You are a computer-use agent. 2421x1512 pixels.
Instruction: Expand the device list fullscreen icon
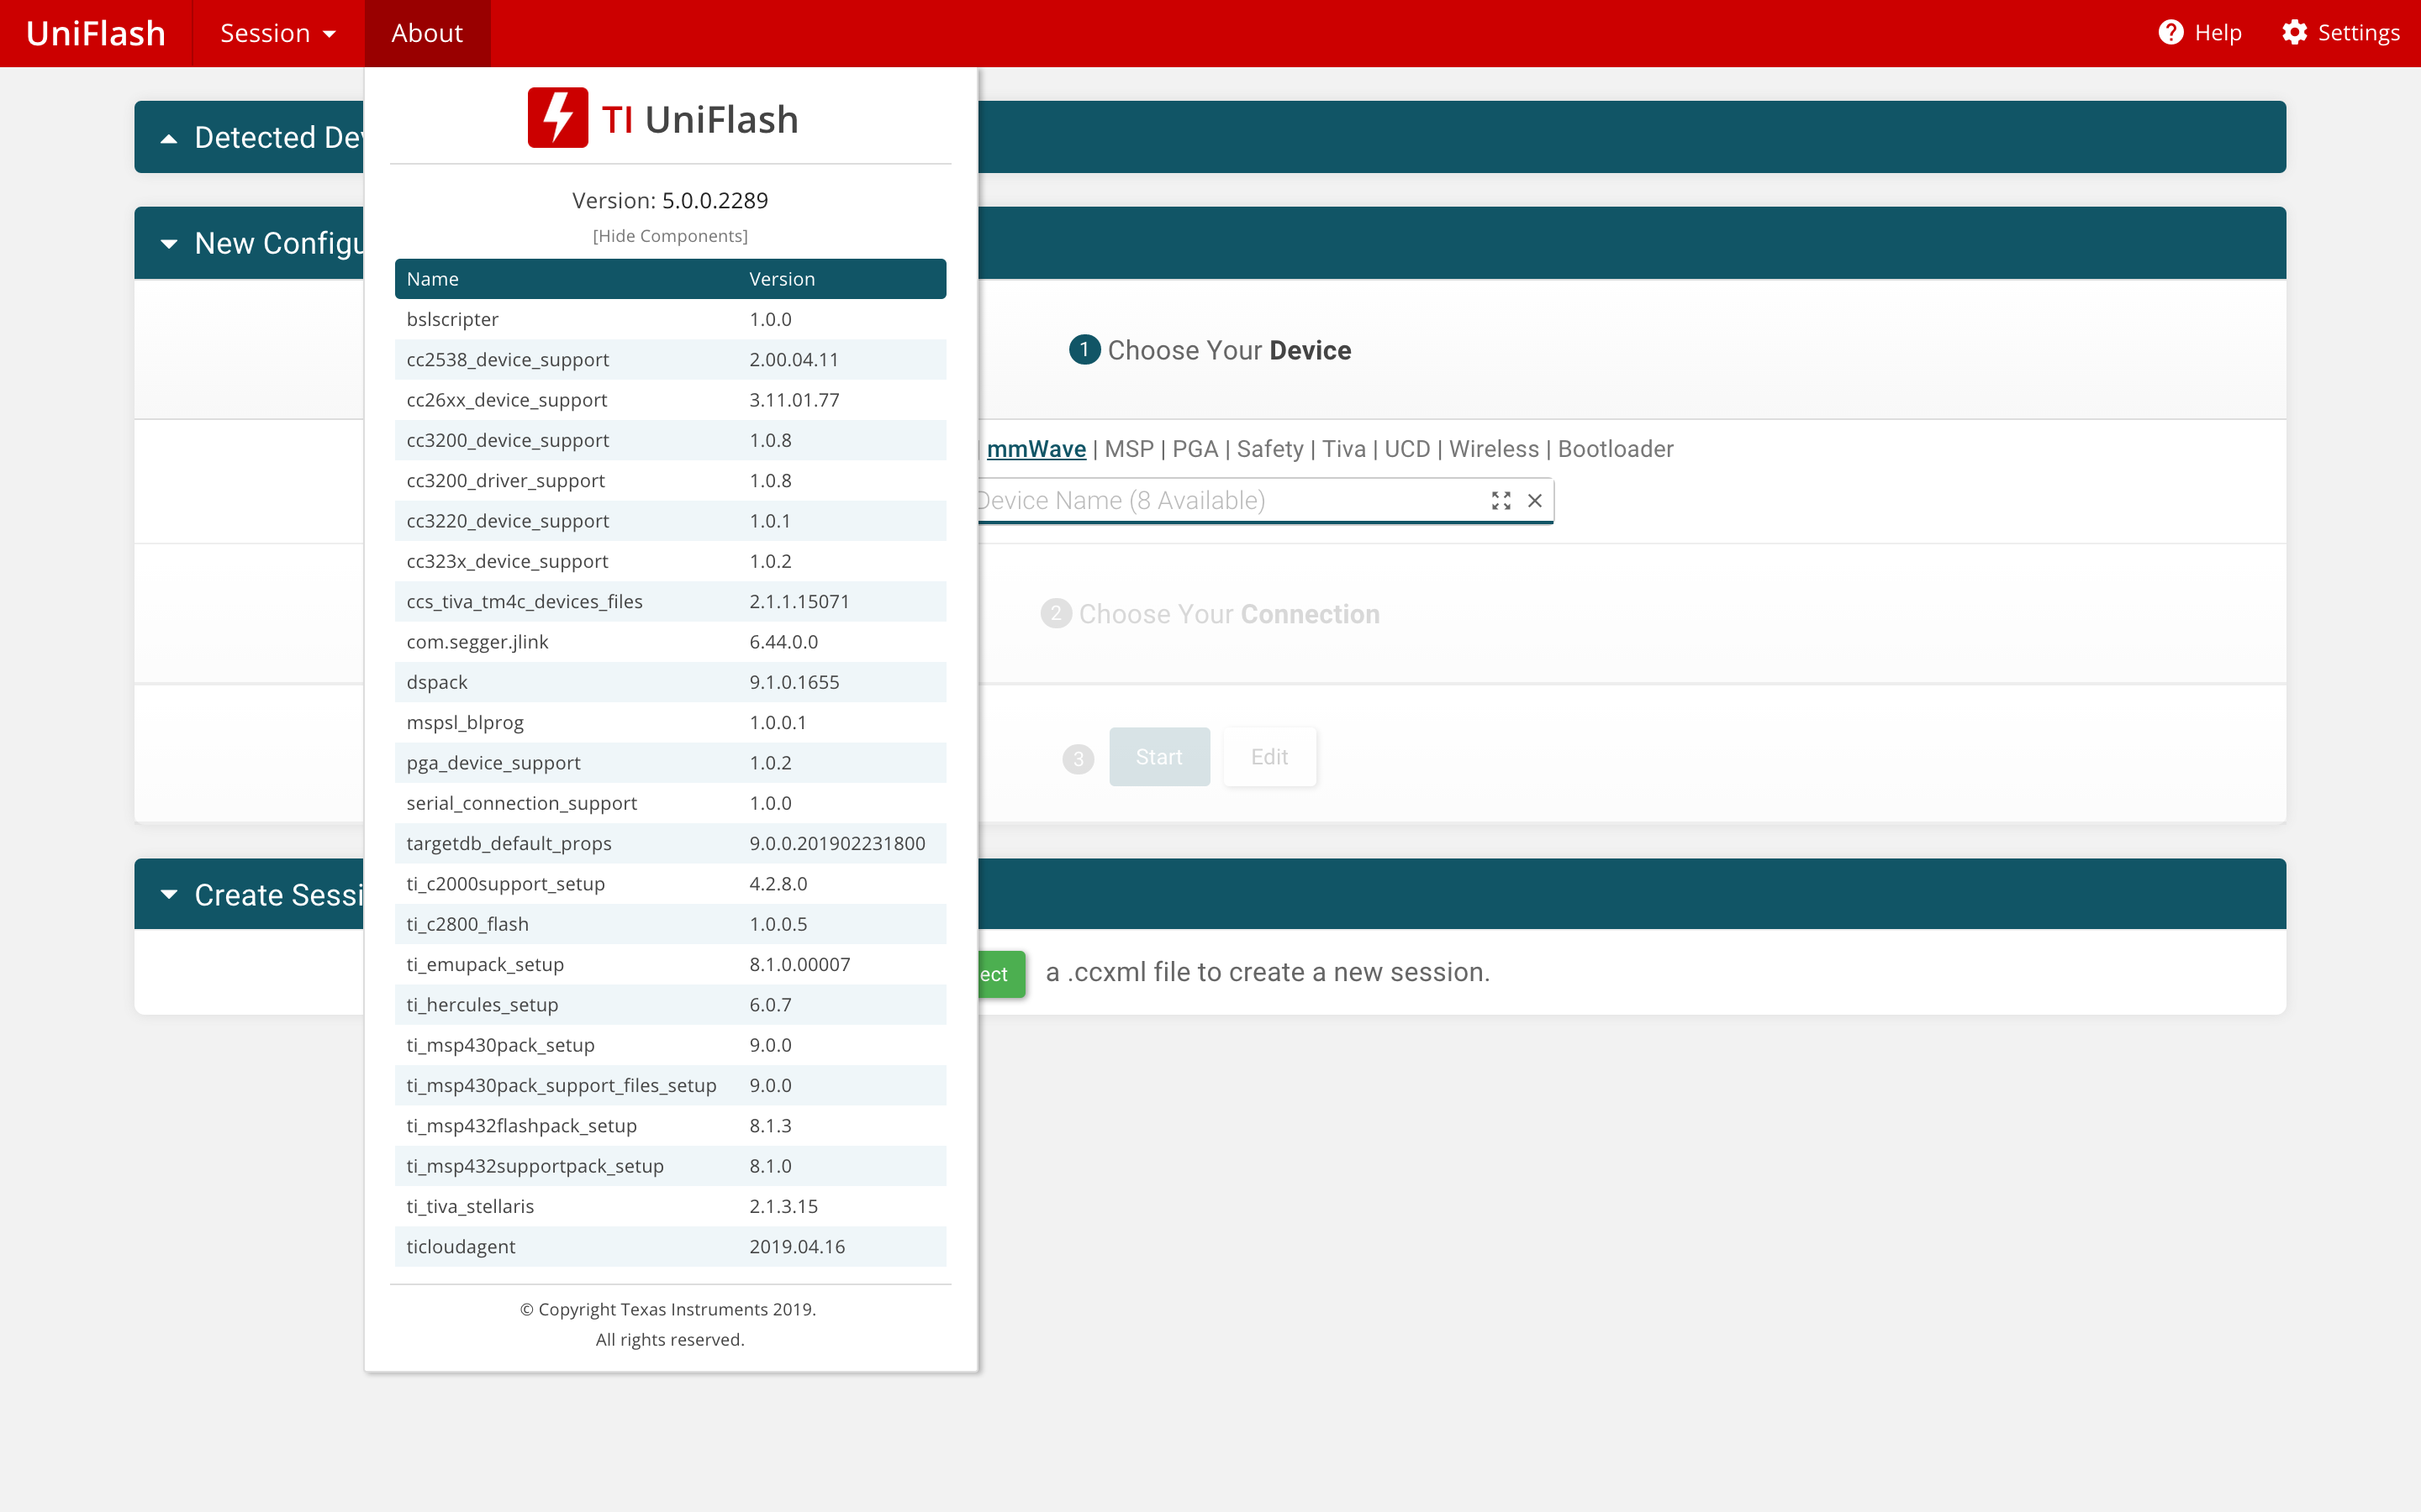point(1501,500)
